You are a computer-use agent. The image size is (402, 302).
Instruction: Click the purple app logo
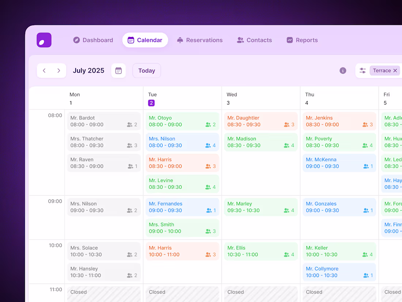44,40
